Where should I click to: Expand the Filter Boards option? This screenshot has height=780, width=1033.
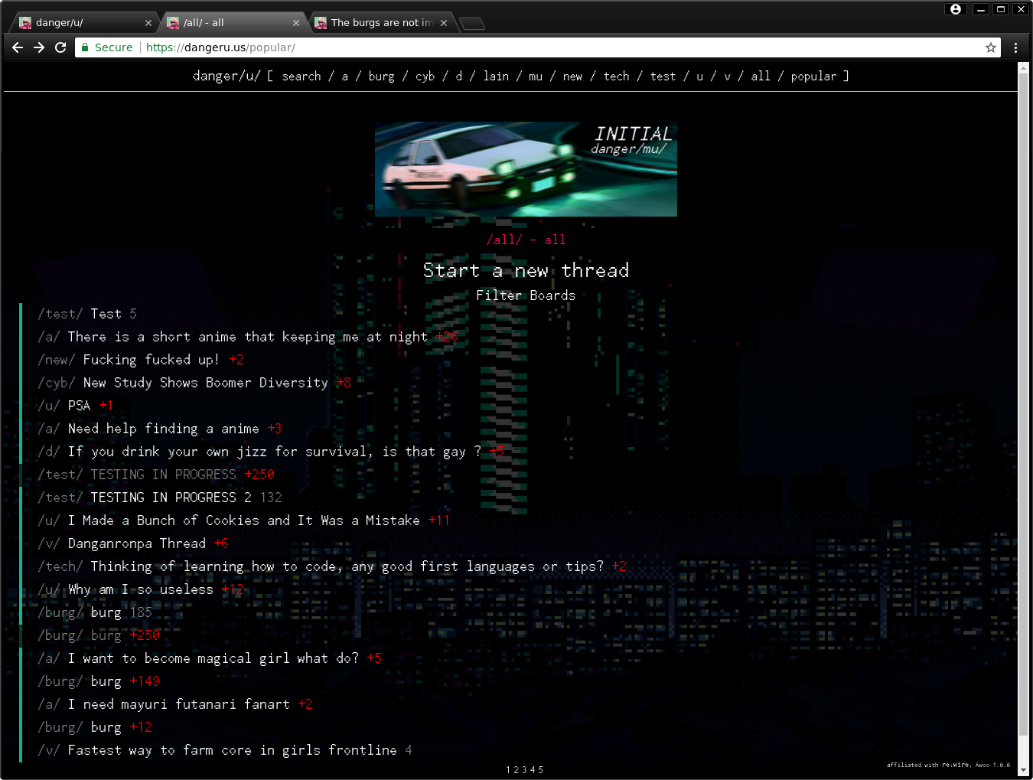(526, 295)
